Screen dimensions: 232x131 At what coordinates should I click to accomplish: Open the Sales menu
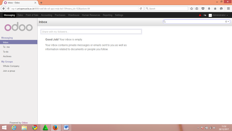(x=20, y=15)
